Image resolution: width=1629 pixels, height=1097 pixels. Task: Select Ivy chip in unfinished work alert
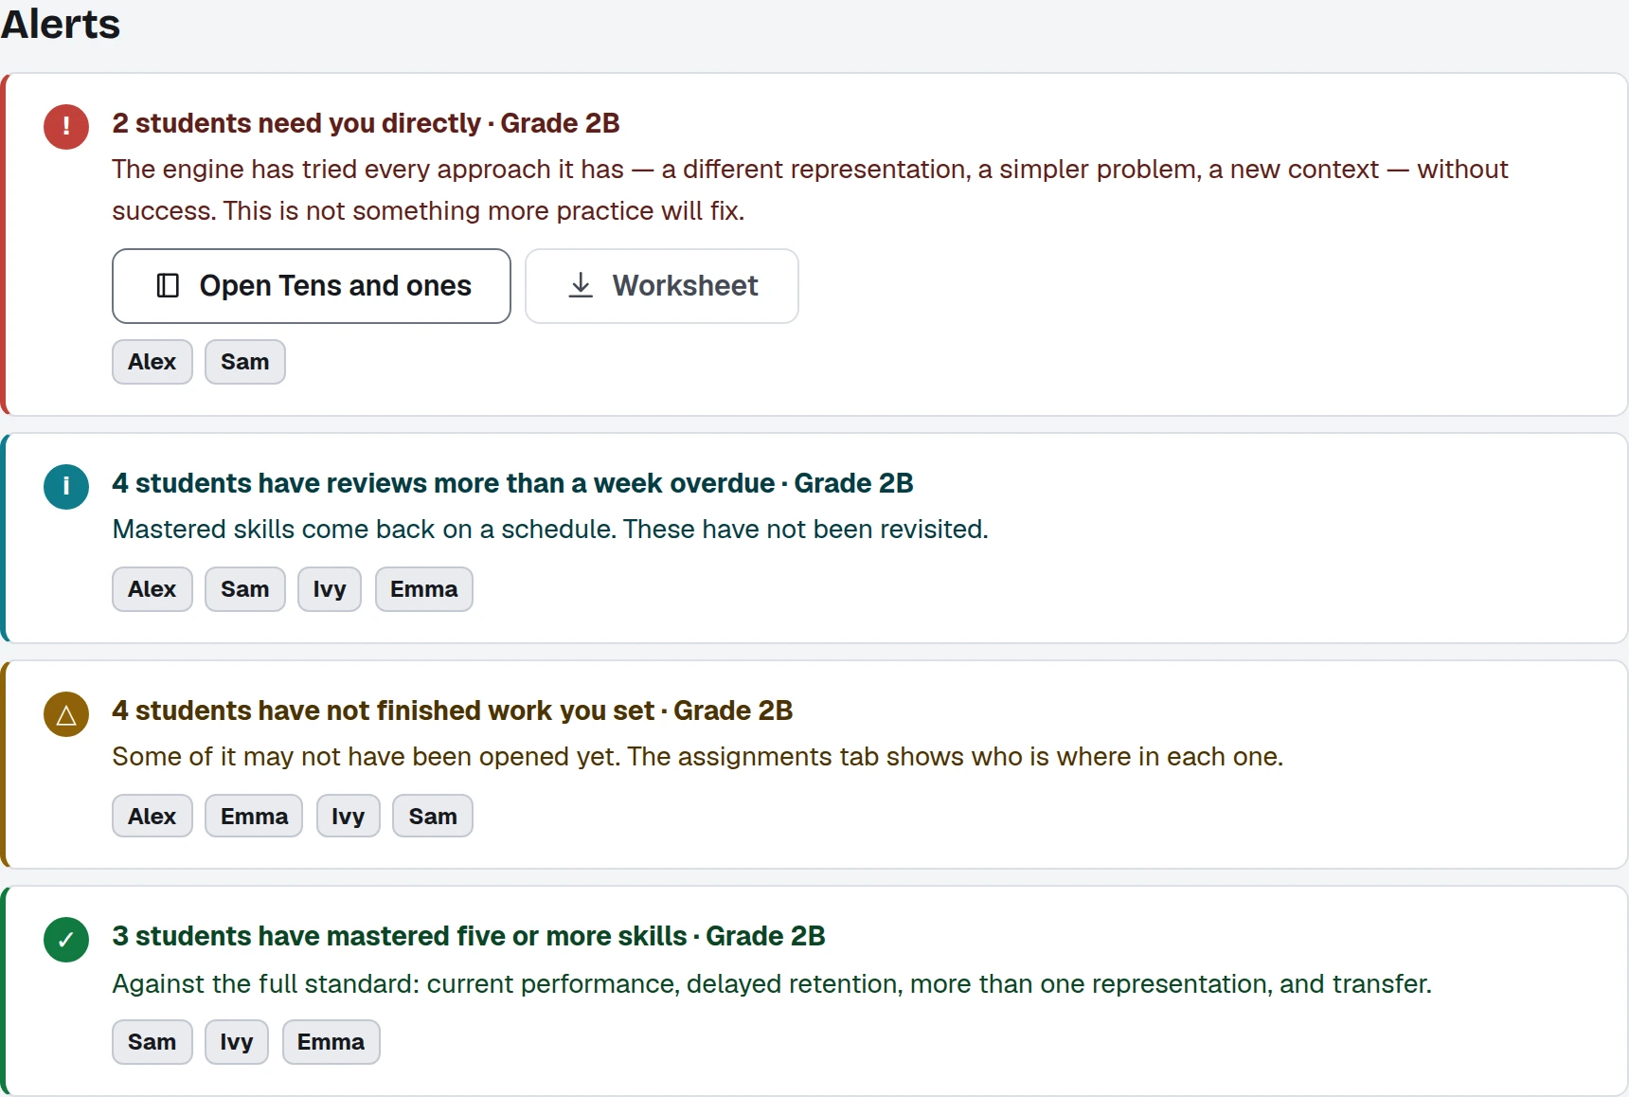point(349,816)
